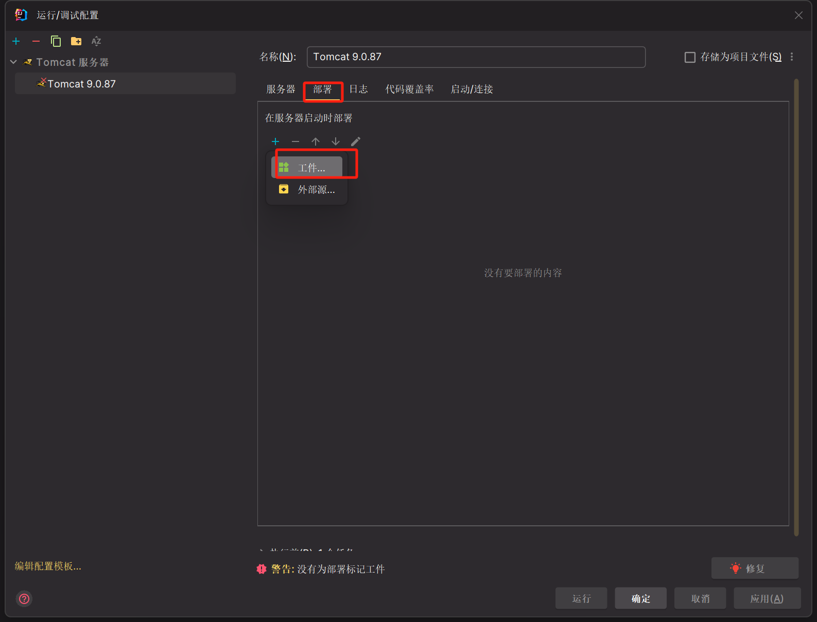817x622 pixels.
Task: Open the more options menu beside 存储为项目文件
Action: click(792, 57)
